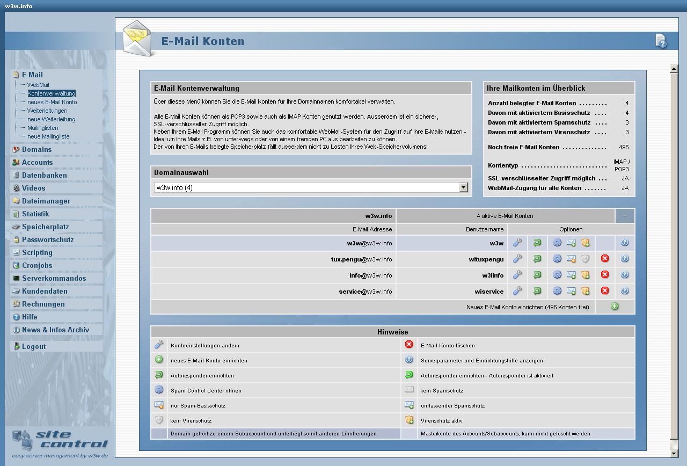This screenshot has height=466, width=687.
Task: Open Weiterleitungen link
Action: click(x=47, y=111)
